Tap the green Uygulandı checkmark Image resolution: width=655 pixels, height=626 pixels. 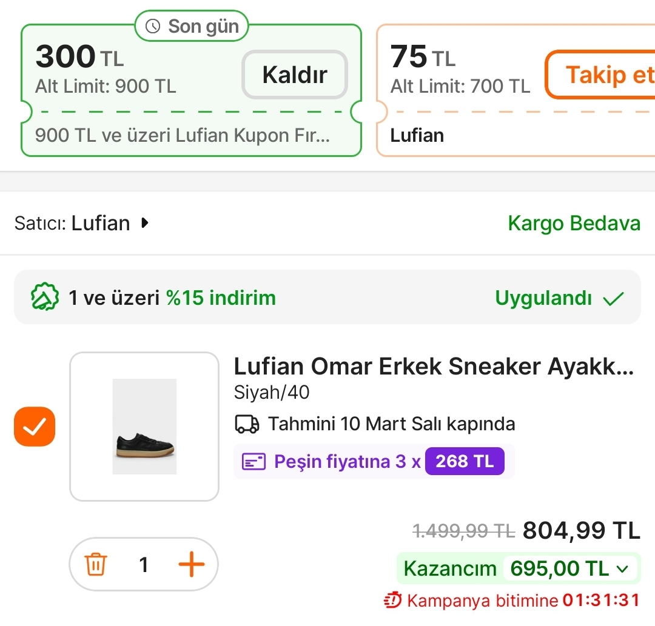coord(614,298)
